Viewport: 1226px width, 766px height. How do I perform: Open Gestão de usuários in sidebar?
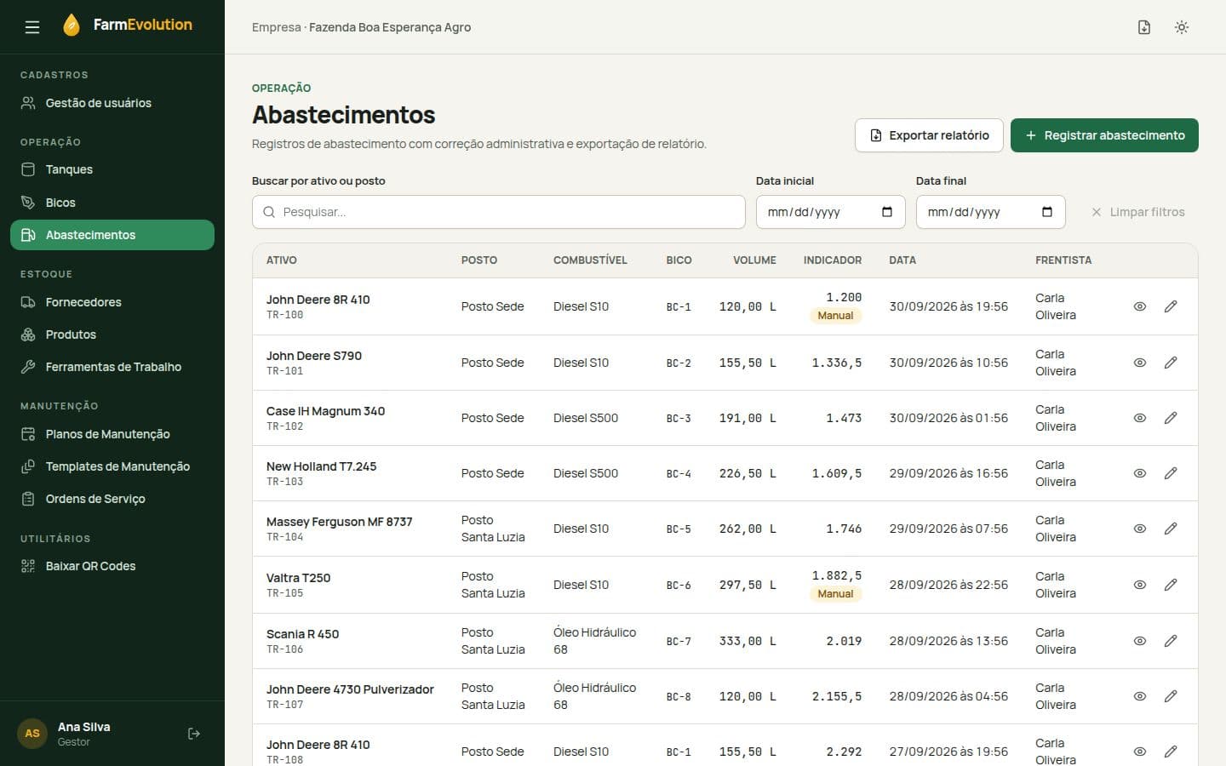(112, 103)
